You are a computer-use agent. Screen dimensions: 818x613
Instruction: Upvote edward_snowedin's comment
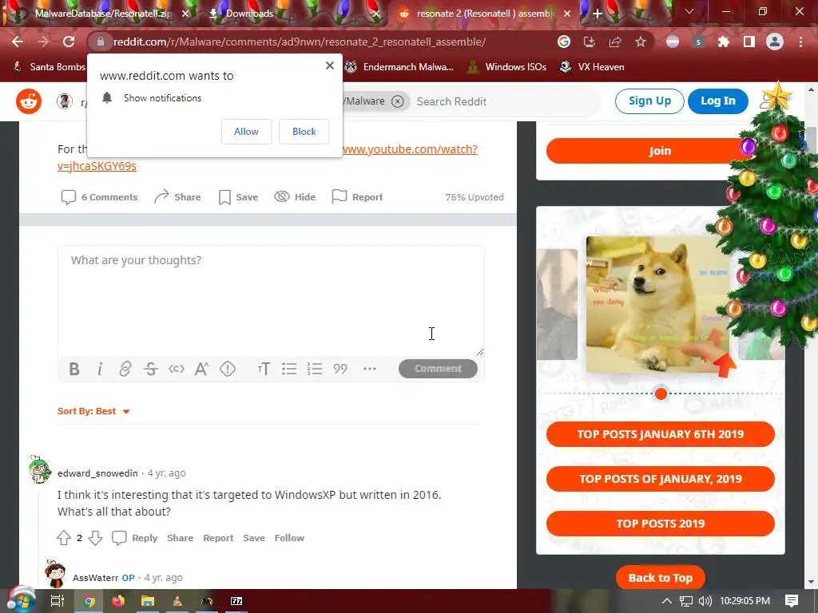(64, 538)
